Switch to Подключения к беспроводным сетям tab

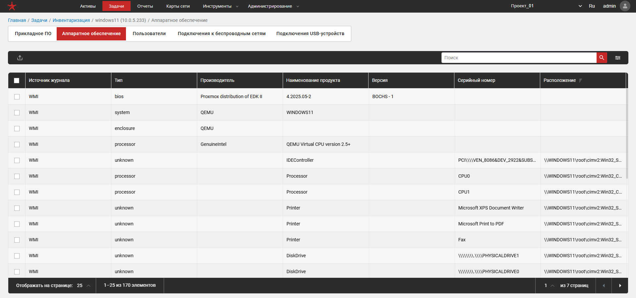pos(222,33)
